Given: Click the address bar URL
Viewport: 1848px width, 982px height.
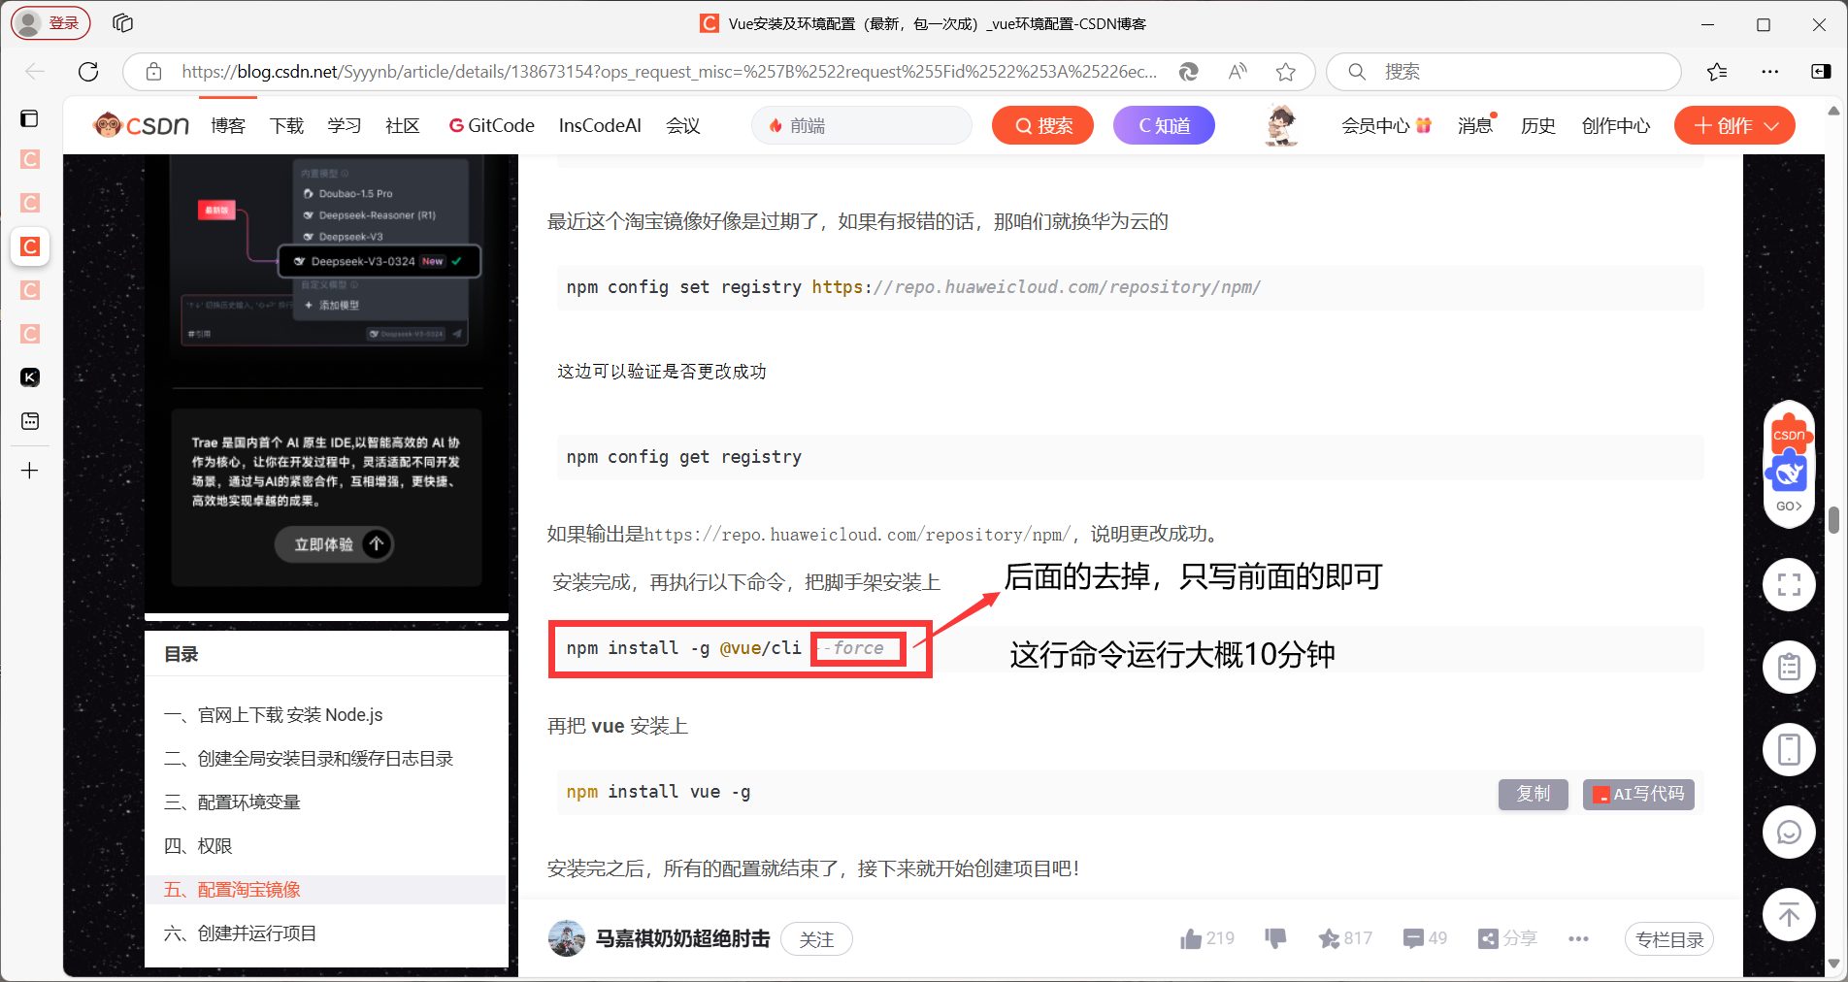Looking at the screenshot, I should [669, 72].
